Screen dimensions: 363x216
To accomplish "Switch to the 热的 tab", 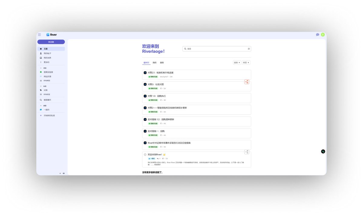I will click(x=155, y=63).
